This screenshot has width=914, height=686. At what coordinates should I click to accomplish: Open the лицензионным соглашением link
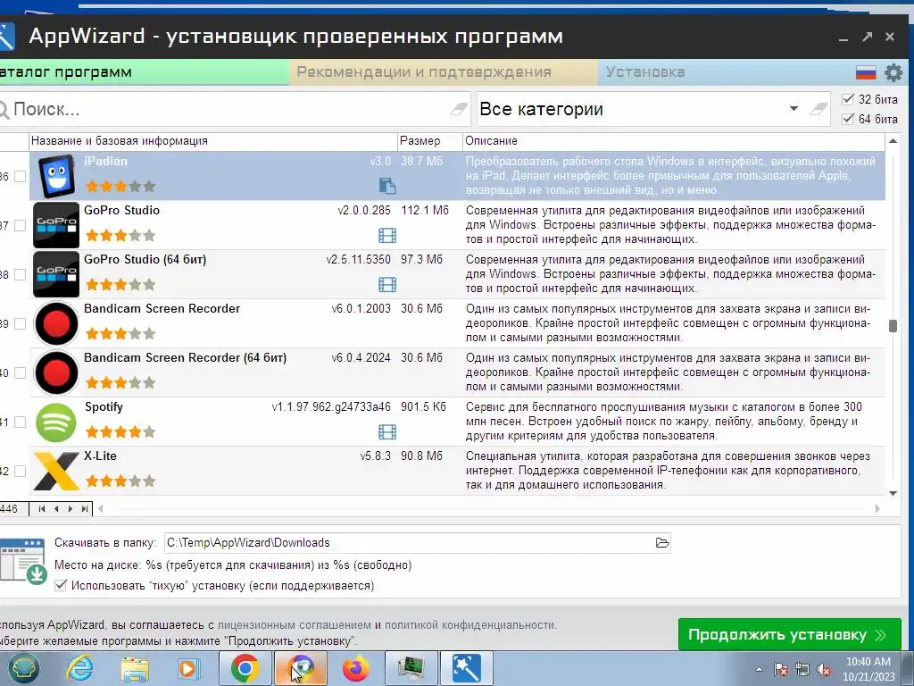(x=295, y=624)
